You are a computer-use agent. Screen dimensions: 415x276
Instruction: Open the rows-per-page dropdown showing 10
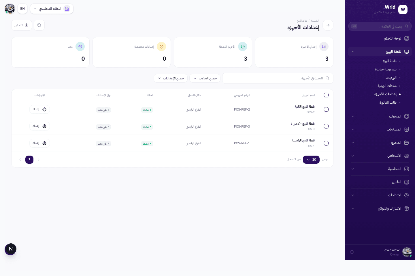click(x=311, y=160)
